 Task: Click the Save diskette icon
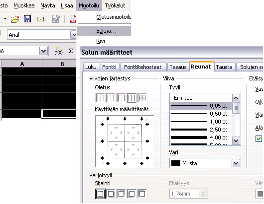[x=27, y=19]
